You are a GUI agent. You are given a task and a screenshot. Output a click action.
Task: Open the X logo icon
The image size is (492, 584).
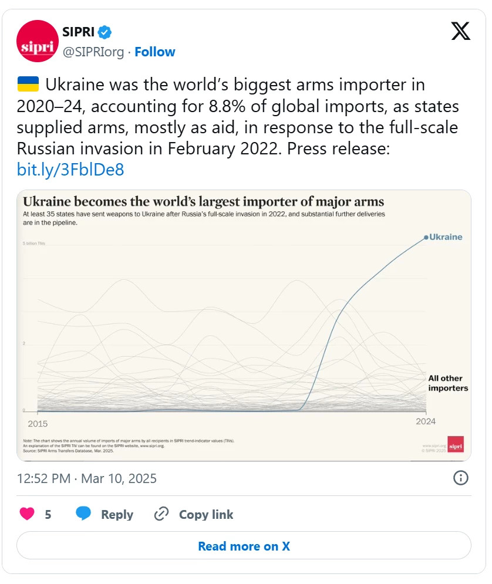[460, 31]
